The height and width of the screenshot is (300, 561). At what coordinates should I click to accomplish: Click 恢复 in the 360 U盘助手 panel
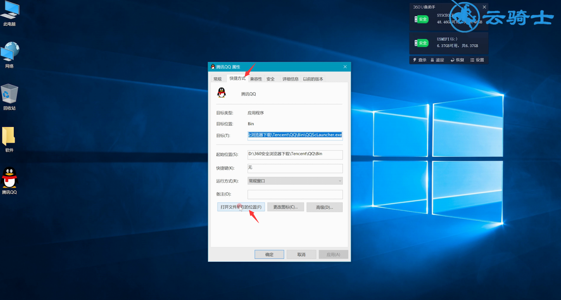coord(457,60)
